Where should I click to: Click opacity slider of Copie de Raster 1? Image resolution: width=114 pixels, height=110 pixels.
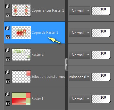coord(101,33)
